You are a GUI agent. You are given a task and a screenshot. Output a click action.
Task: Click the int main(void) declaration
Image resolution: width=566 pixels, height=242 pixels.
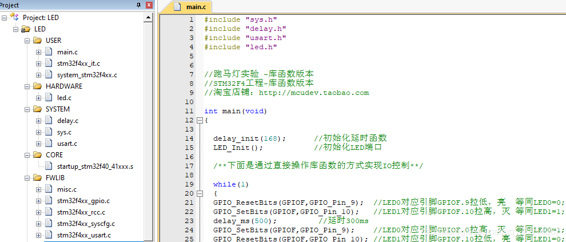236,111
